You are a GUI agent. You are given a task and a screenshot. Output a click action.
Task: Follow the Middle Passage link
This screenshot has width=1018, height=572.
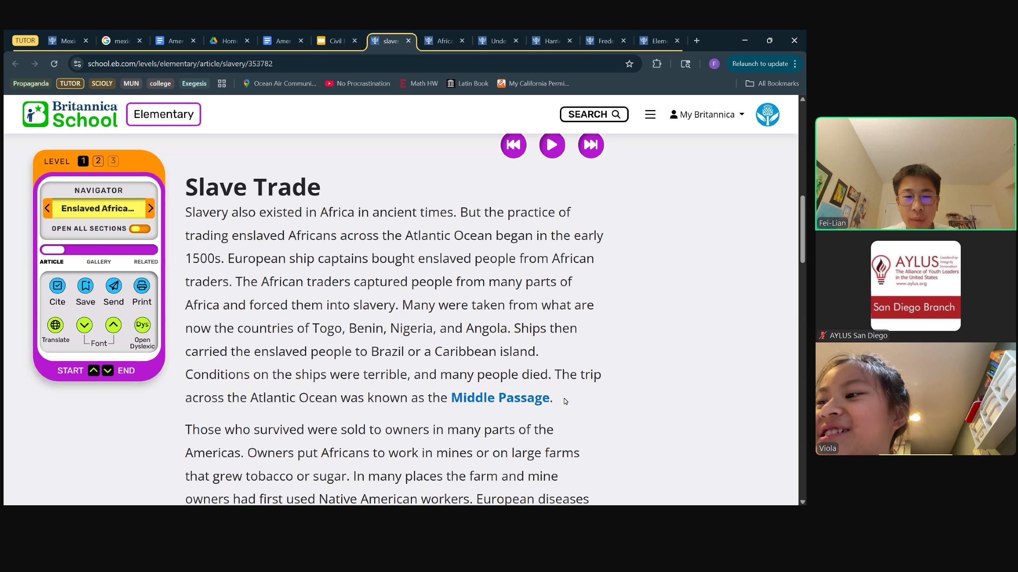point(500,398)
